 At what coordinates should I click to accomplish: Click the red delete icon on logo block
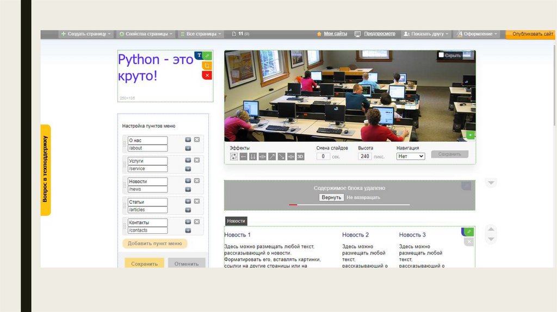pos(207,75)
